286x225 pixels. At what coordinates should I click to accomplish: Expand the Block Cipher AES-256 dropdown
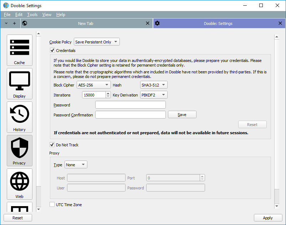click(x=94, y=85)
